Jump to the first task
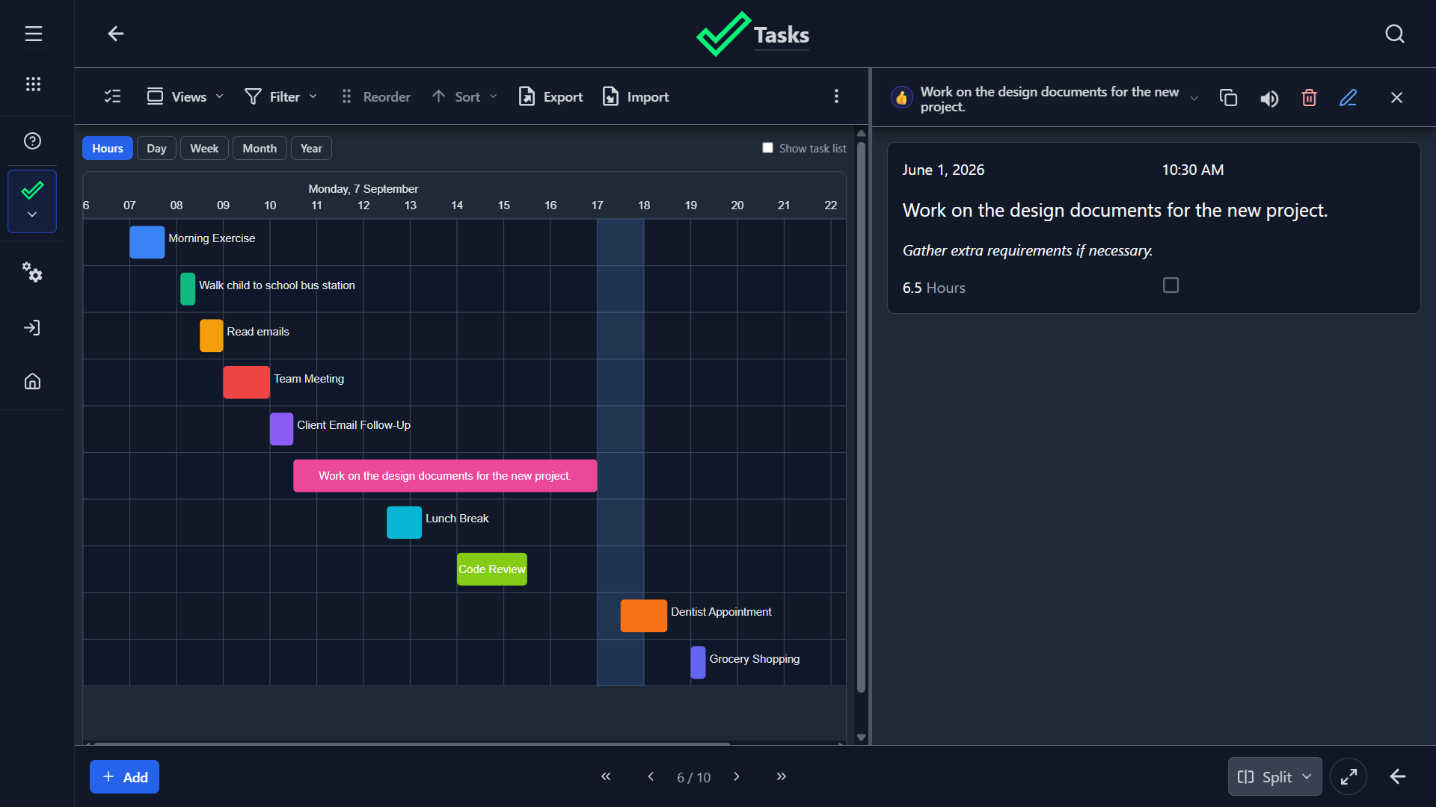 point(606,776)
